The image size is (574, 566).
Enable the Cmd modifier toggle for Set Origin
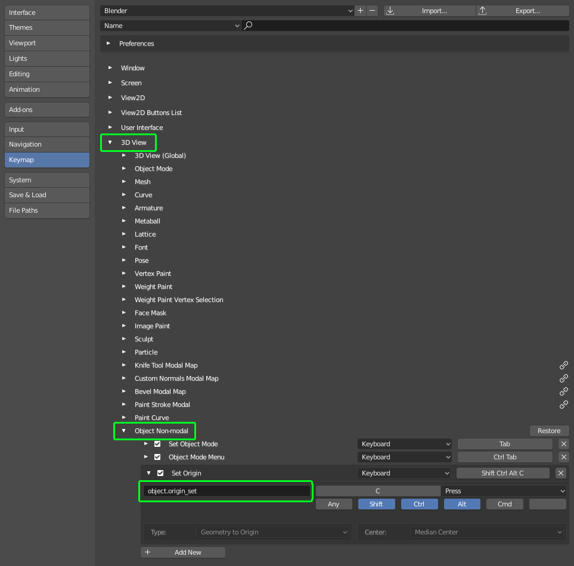point(504,503)
